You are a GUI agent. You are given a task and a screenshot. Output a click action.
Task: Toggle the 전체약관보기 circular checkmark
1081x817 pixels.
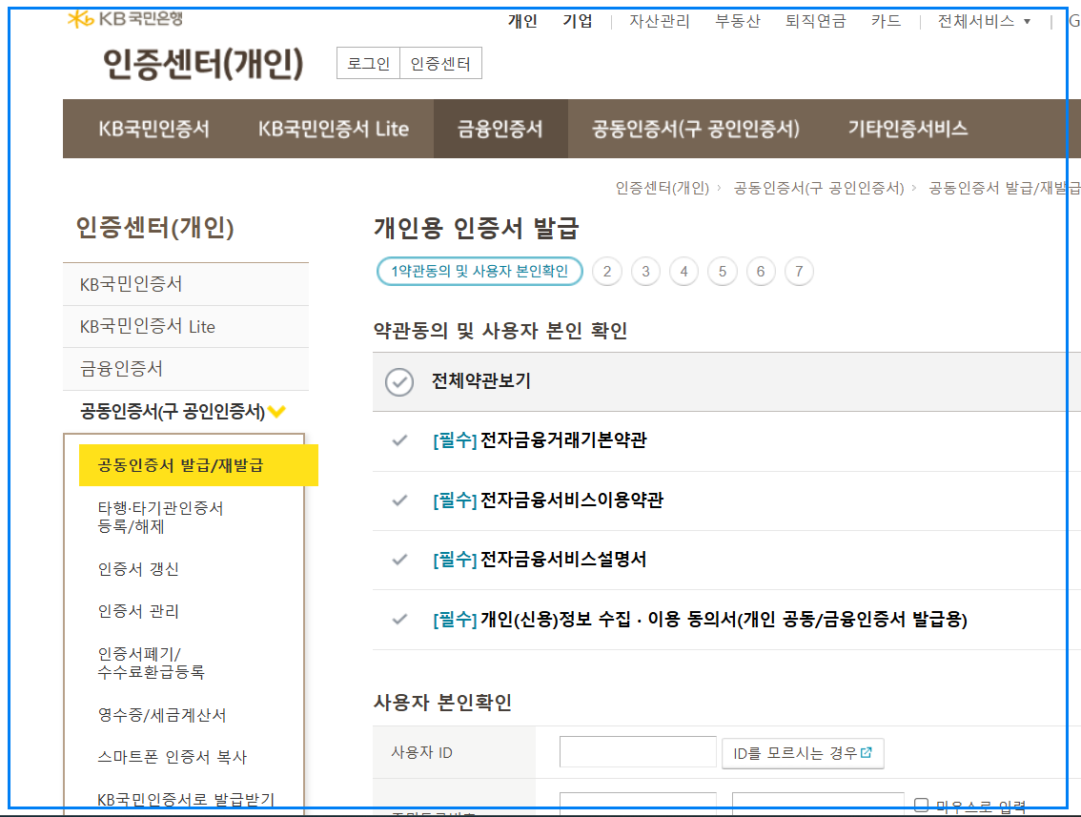pyautogui.click(x=399, y=381)
